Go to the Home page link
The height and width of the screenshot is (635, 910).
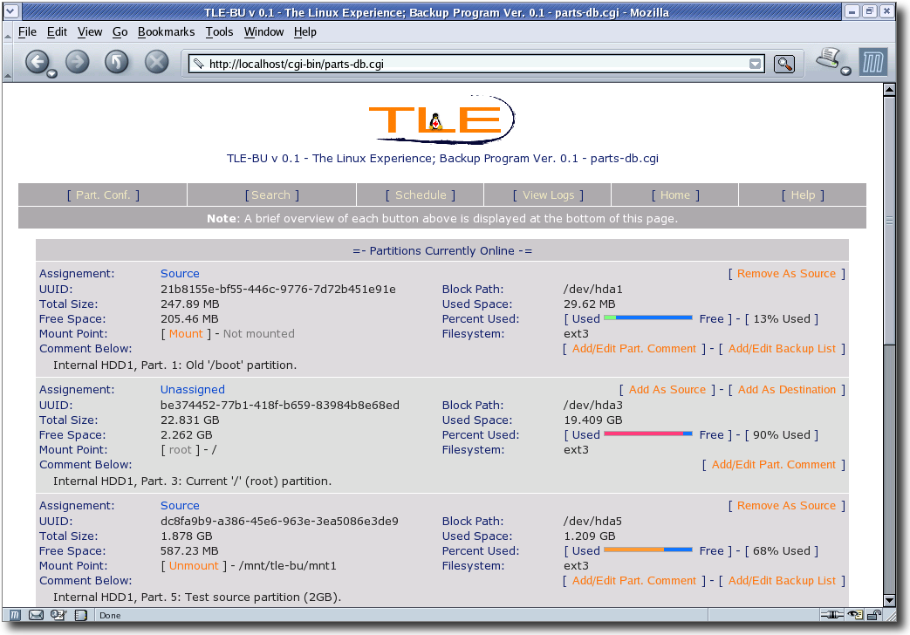(675, 195)
